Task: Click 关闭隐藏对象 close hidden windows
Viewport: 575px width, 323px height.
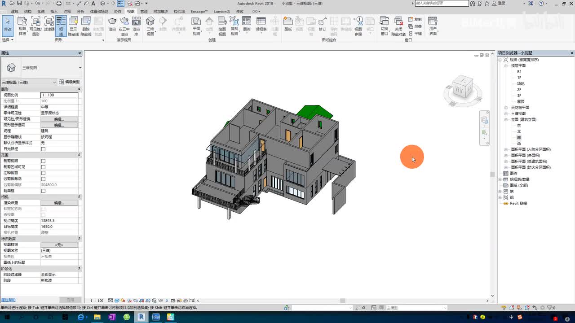Action: coord(398,26)
